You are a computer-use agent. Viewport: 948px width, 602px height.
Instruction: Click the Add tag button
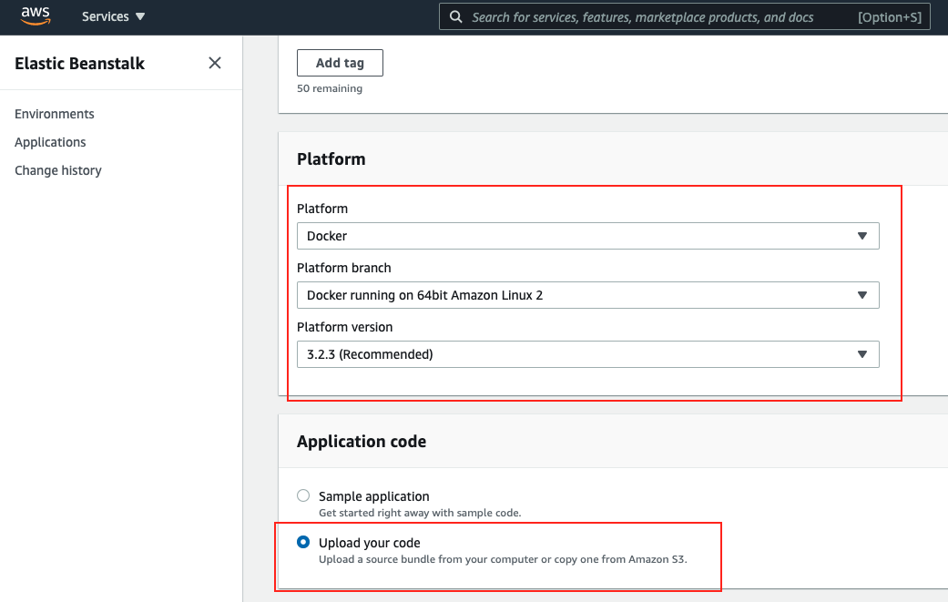click(x=340, y=63)
